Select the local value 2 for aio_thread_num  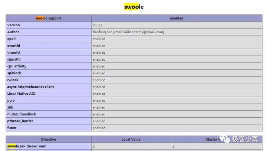tap(94, 146)
